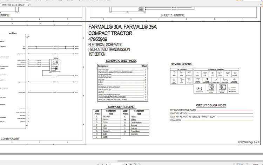Click the 'ELECTRICAL SCHEMATIC' line
Screen dimensions: 263x165
[x=105, y=45]
